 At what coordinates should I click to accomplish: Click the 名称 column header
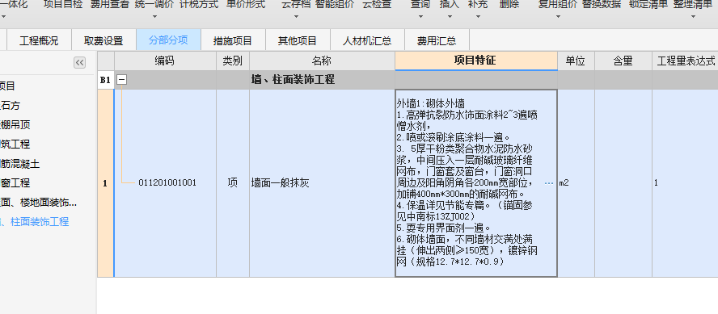pos(322,61)
